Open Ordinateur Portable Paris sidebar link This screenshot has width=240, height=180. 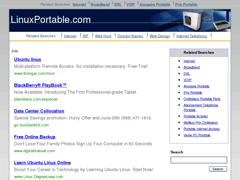click(202, 99)
